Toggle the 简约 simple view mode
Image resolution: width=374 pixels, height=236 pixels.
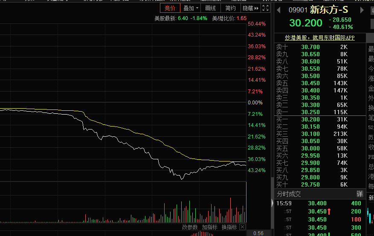230,8
